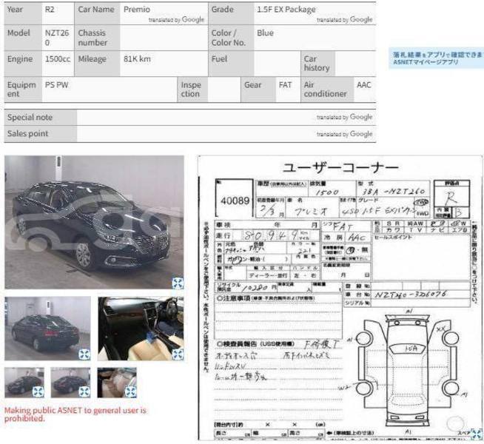
Task: Select the mileage value 81K km
Action: (137, 59)
